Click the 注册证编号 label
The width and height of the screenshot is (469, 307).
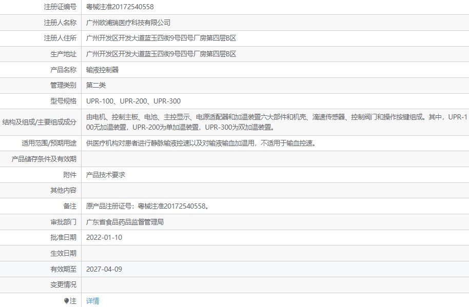(x=60, y=7)
